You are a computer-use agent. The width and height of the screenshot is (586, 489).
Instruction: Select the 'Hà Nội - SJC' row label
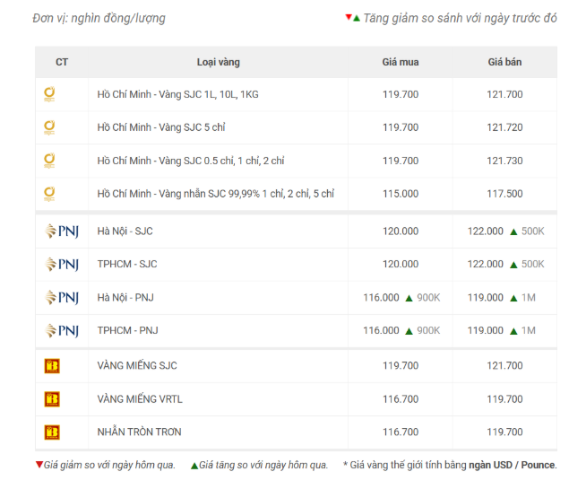[125, 231]
